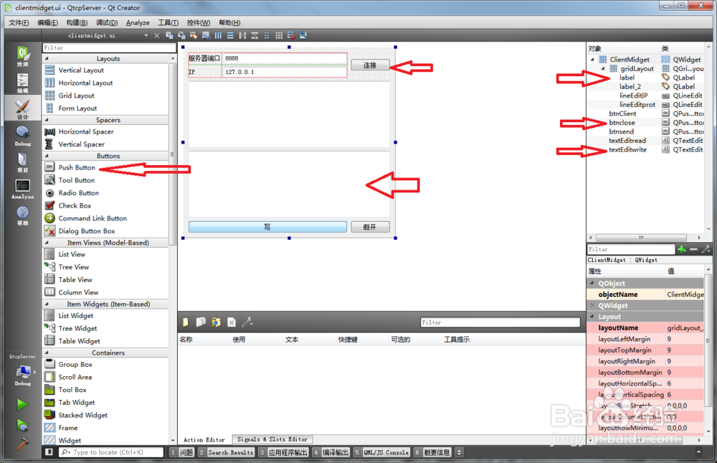Image resolution: width=717 pixels, height=463 pixels.
Task: Apply Lay Out in Grid icon
Action: click(279, 36)
